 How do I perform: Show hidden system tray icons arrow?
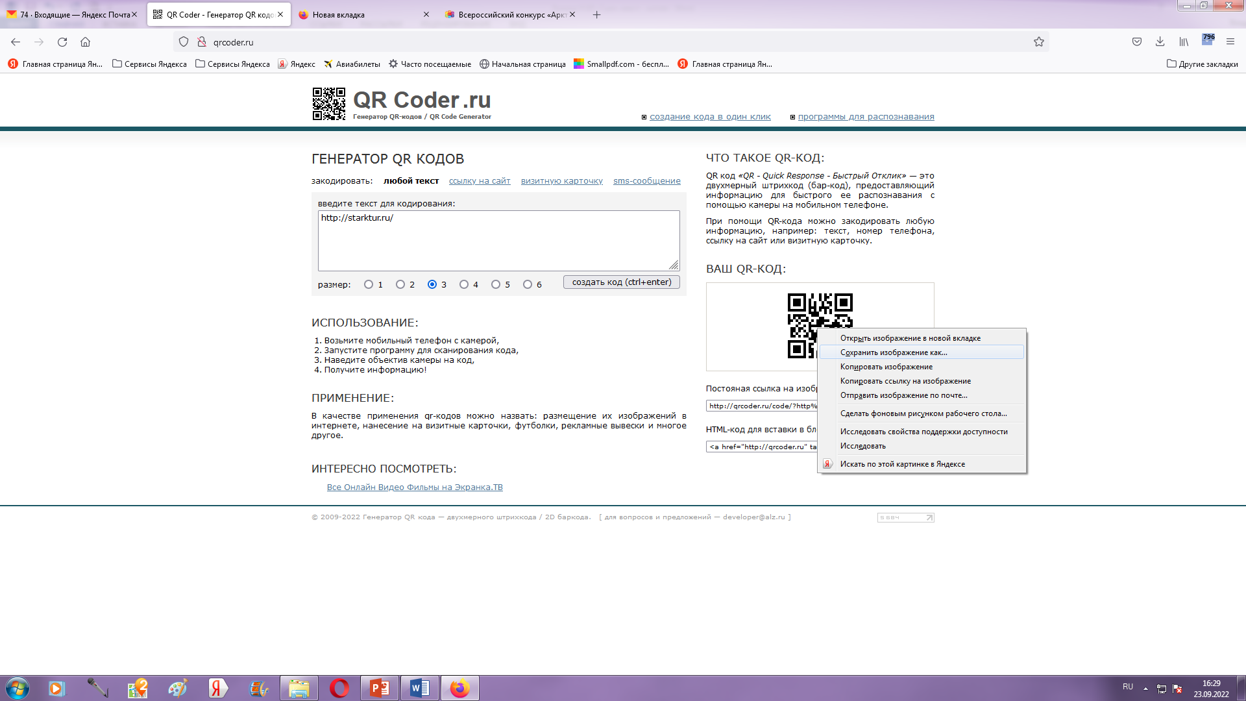point(1145,688)
